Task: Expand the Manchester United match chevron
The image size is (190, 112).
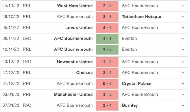Action: pos(183,95)
